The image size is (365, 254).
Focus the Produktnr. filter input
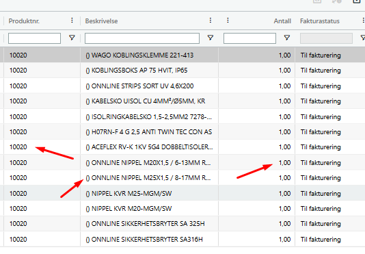(x=34, y=38)
